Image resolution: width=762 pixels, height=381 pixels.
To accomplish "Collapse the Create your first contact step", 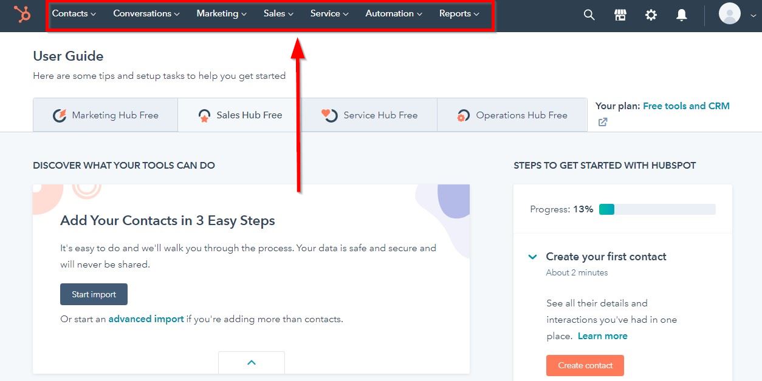I will pos(533,257).
